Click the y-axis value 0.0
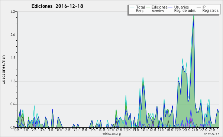223x137 pixels. 13,127
